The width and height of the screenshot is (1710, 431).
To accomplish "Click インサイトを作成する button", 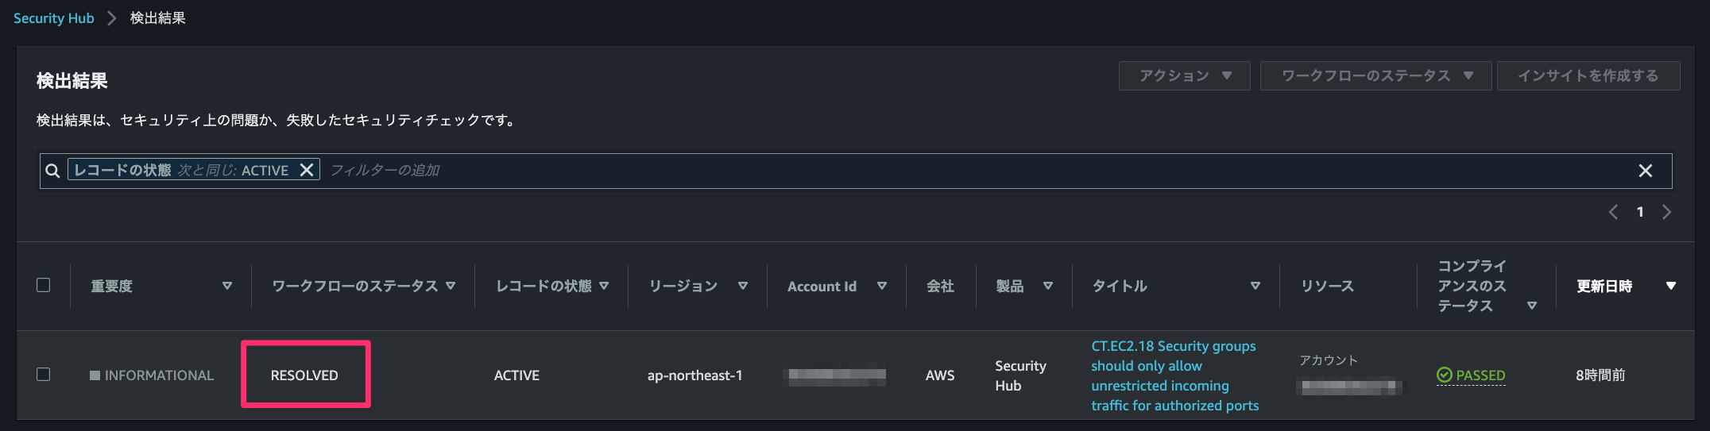I will (x=1588, y=75).
